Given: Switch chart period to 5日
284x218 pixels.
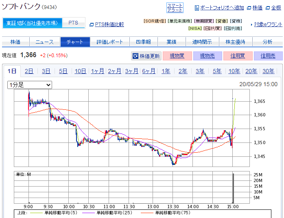Looking at the screenshot, I should 63,71.
